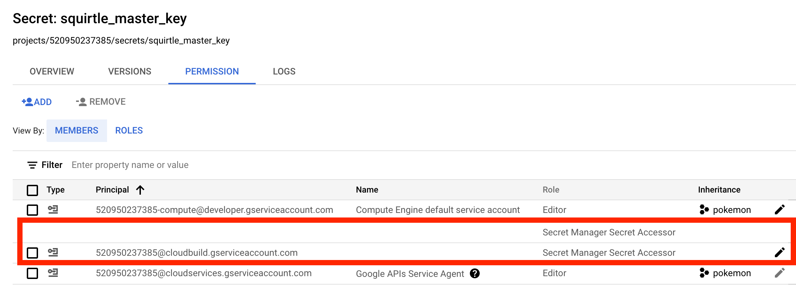Click the filter list icon
The image size is (796, 286).
(32, 165)
